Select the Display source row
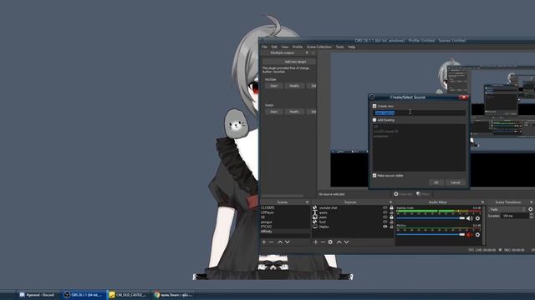Viewport: 535px width, 300px height. [x=353, y=227]
